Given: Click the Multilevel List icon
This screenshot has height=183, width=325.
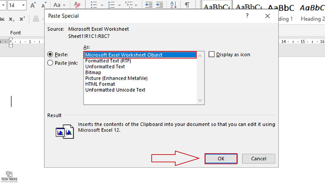Looking at the screenshot, I should click(x=129, y=5).
